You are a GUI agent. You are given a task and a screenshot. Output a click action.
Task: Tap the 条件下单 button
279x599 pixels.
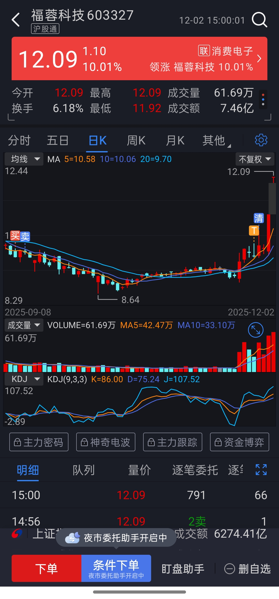(116, 568)
